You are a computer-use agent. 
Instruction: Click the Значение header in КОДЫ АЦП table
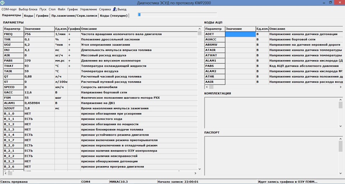[x=240, y=29]
